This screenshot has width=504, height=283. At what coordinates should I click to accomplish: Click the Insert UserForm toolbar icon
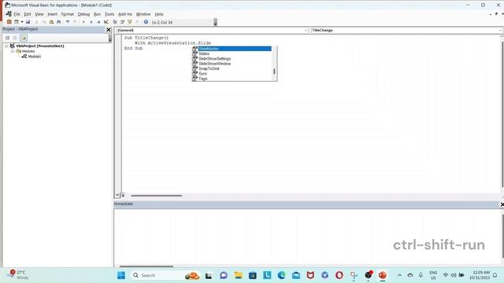pos(17,22)
